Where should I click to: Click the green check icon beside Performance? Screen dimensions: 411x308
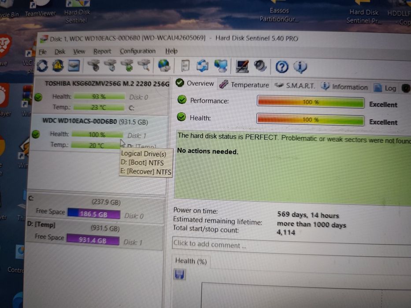tap(182, 100)
